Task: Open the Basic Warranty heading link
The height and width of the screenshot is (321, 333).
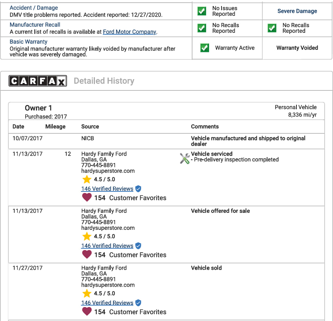Action: [x=29, y=42]
